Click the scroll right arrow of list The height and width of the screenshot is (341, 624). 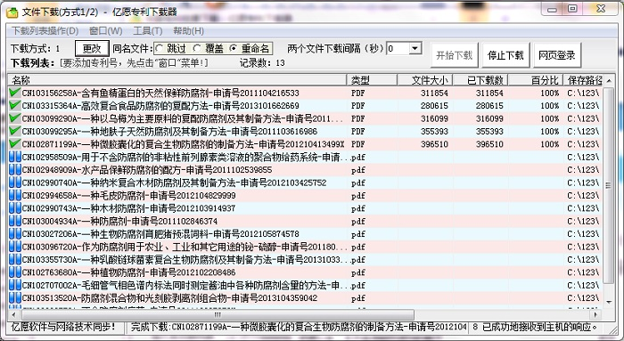point(595,315)
